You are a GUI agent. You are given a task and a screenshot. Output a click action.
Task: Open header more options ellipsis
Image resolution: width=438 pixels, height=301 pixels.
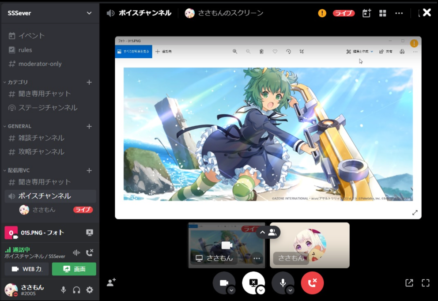tap(399, 13)
